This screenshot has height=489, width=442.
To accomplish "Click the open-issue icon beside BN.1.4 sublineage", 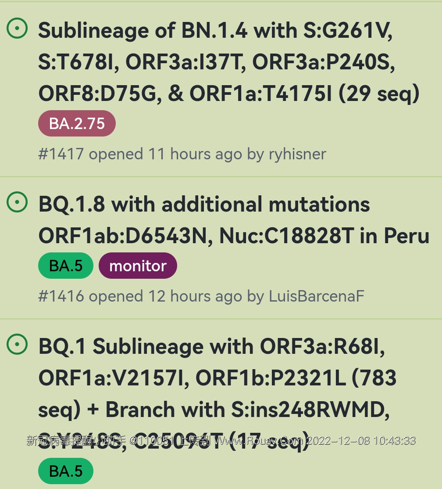I will coord(18,29).
